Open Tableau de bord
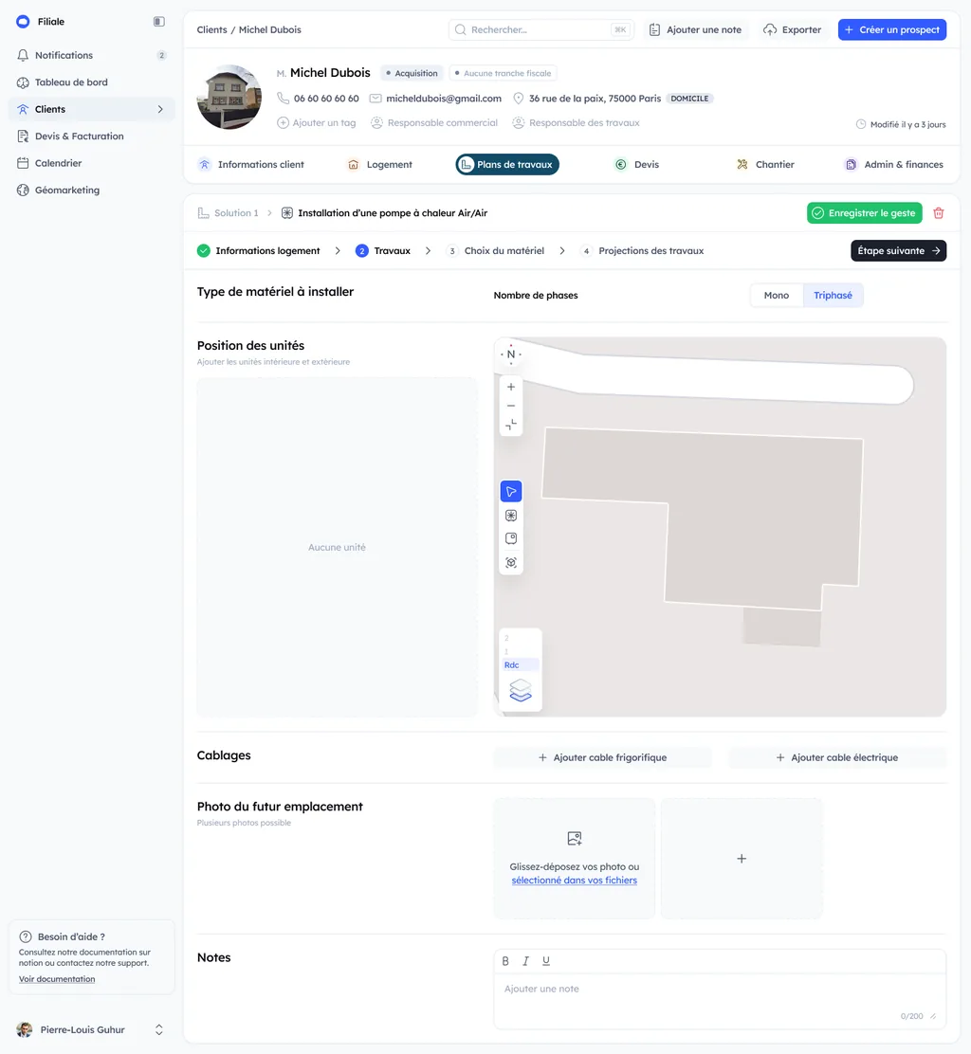 (x=91, y=82)
